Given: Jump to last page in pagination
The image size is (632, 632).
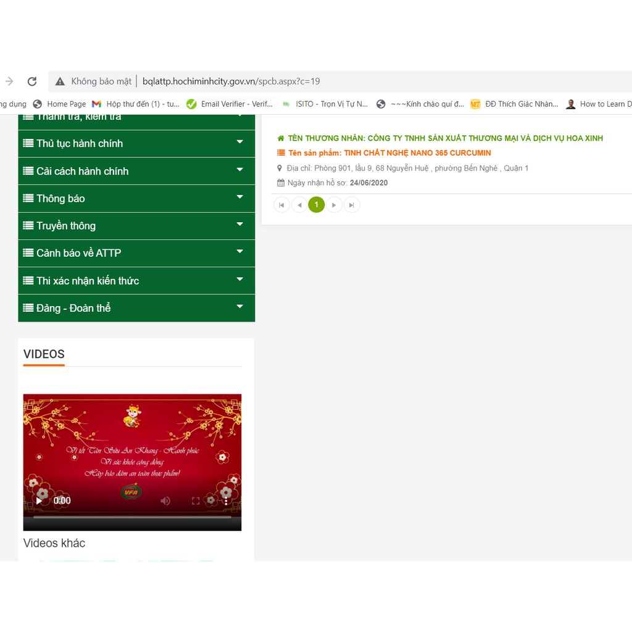Looking at the screenshot, I should [352, 205].
